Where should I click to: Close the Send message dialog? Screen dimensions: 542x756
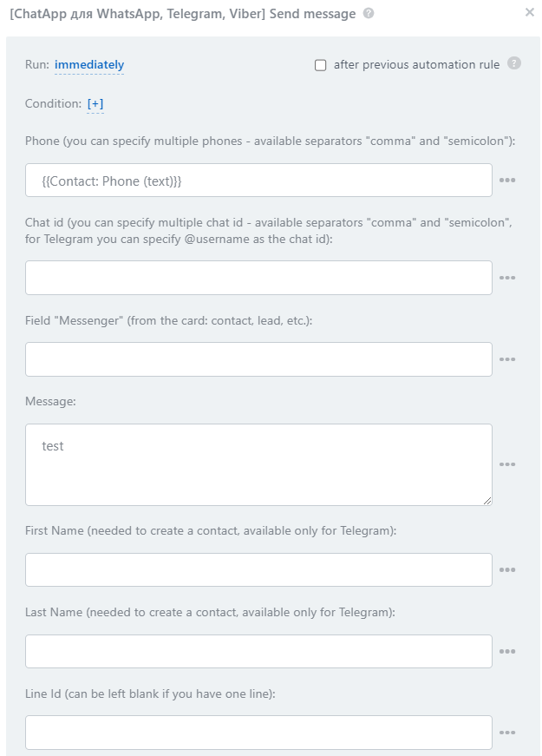[530, 13]
